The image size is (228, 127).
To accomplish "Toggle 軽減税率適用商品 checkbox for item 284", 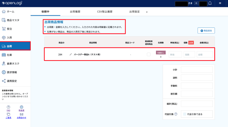I will click(x=149, y=54).
